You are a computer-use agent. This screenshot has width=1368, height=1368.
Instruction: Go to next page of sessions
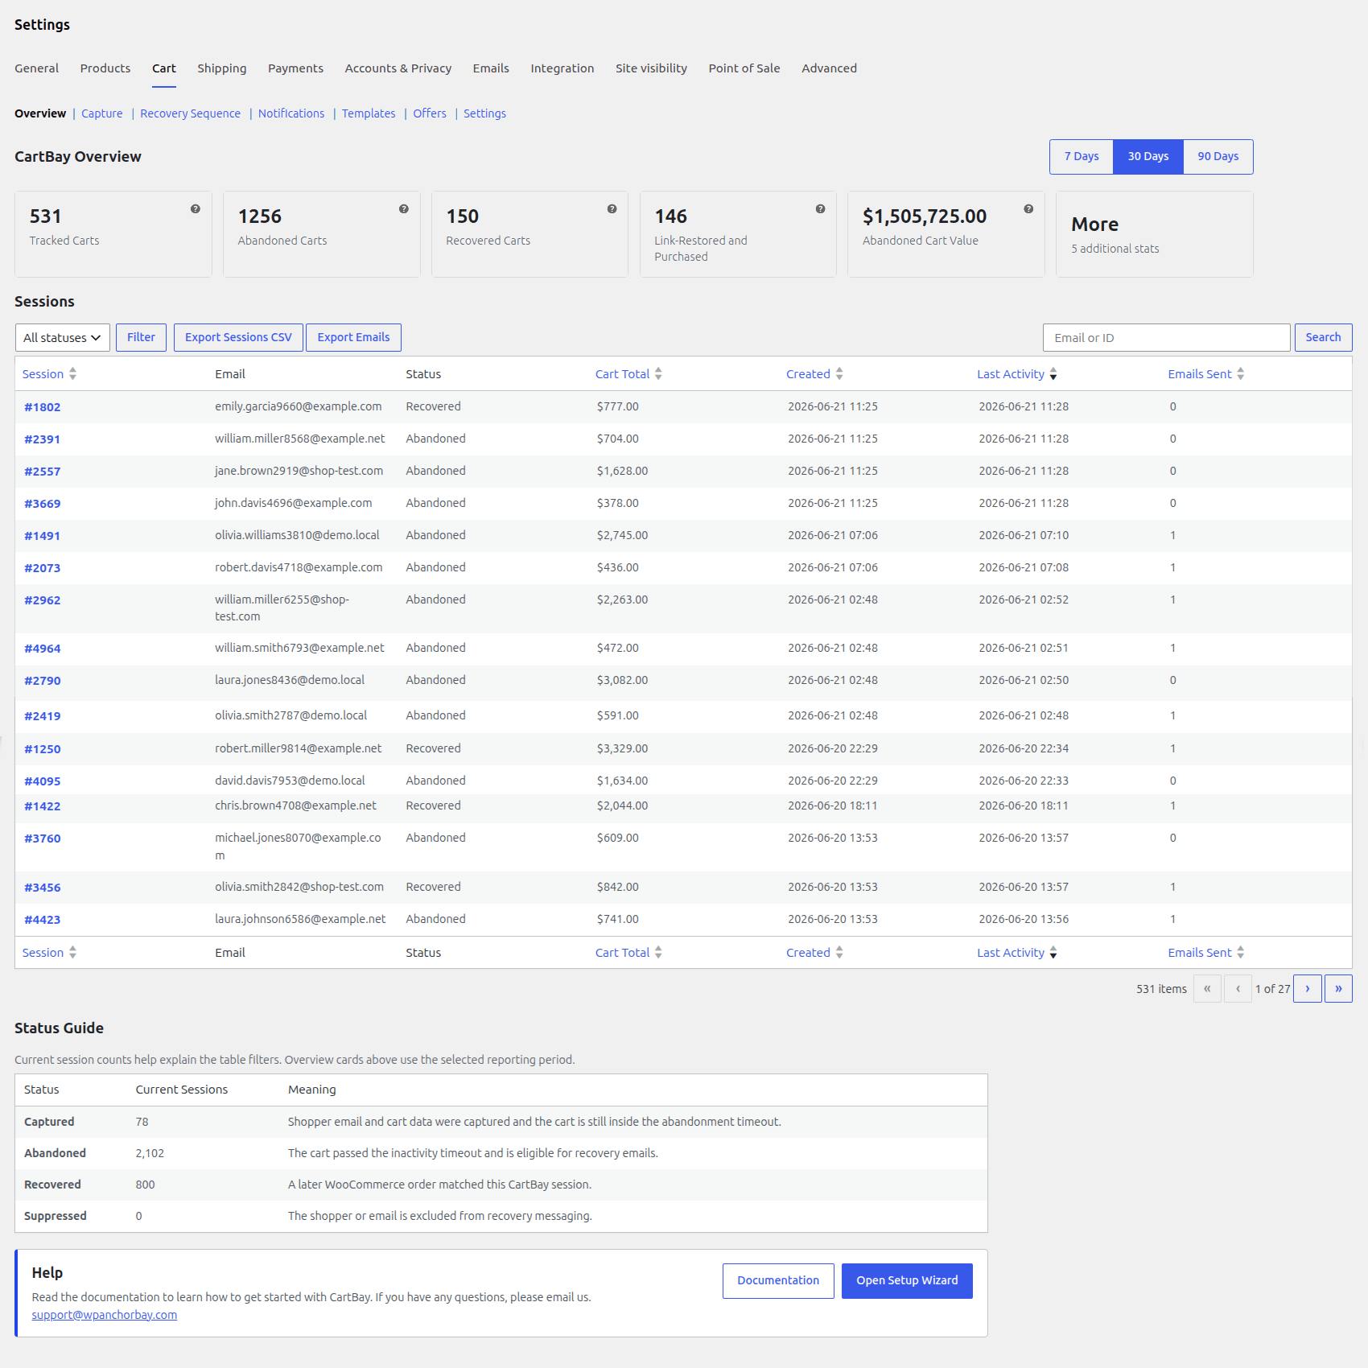(x=1308, y=989)
